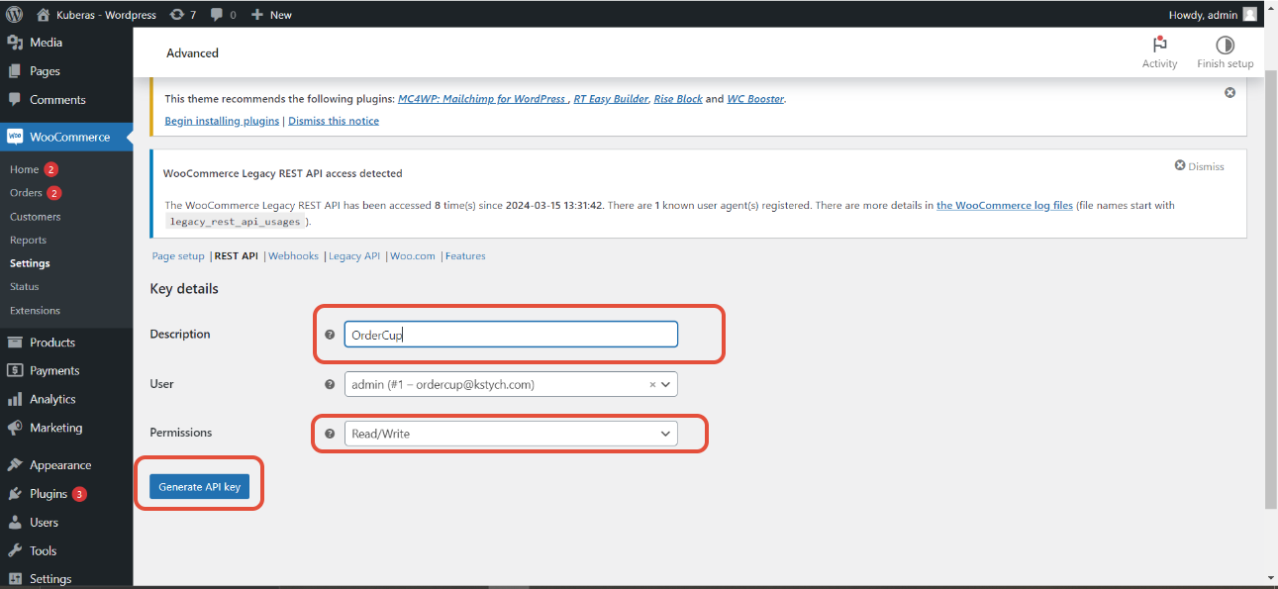Click the Analytics bar chart icon

[x=15, y=399]
